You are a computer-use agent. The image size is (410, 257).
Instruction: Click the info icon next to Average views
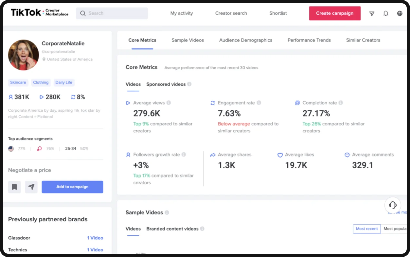point(169,102)
